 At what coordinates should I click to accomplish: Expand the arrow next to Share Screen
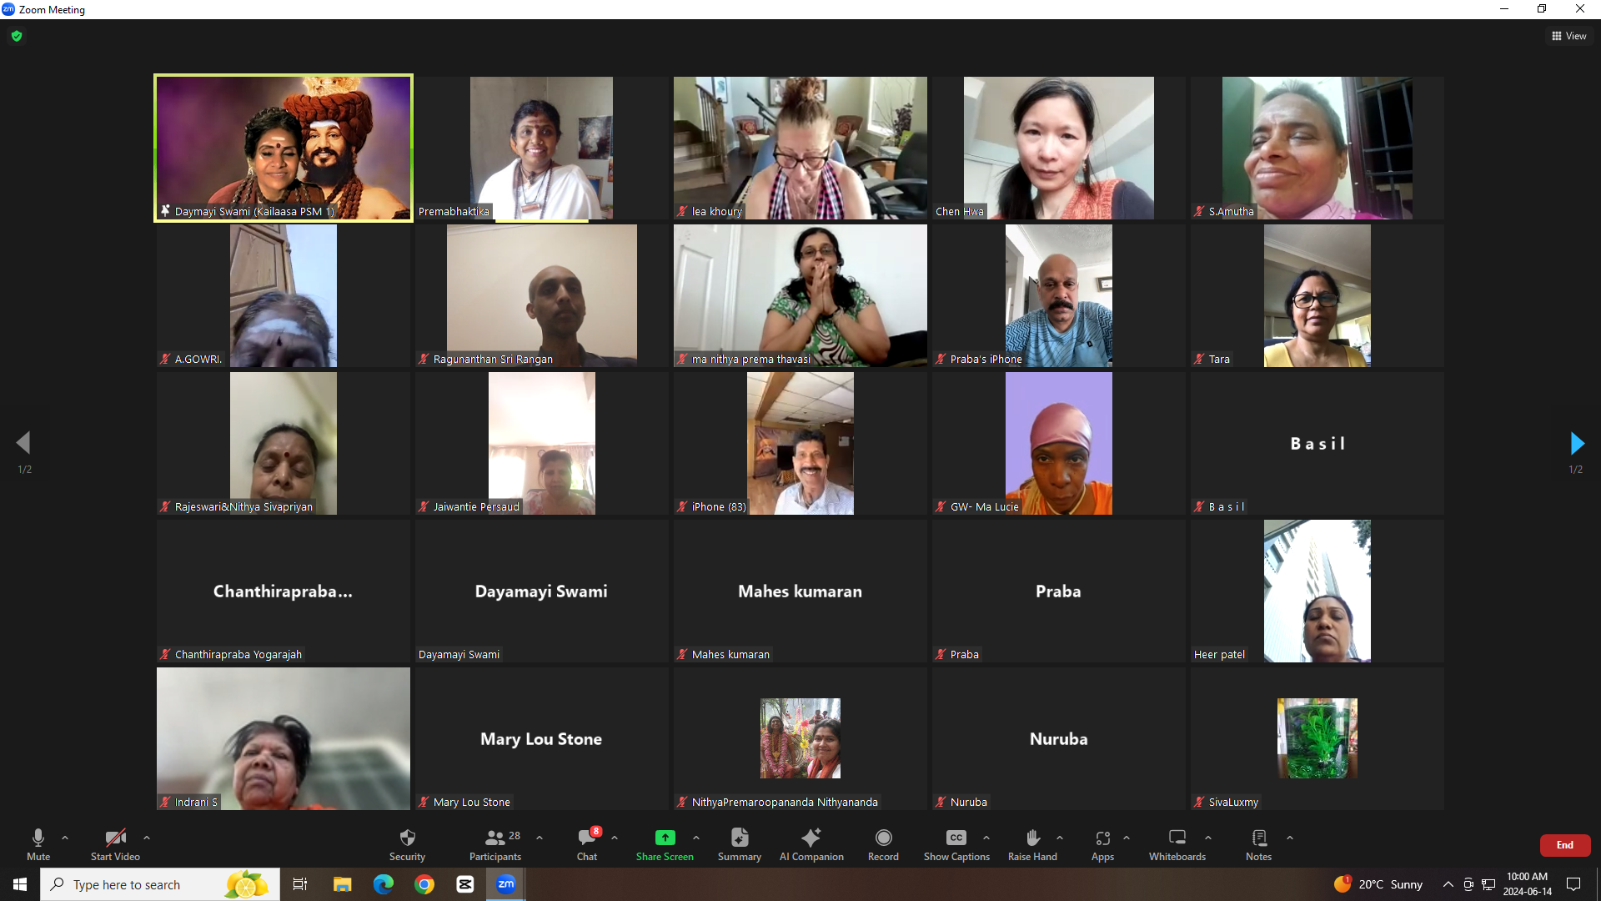696,838
